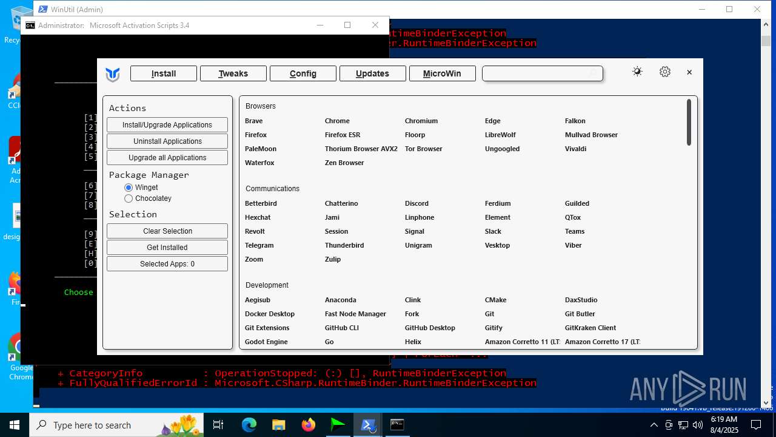Go to the Updates tab
The width and height of the screenshot is (776, 437).
[373, 73]
